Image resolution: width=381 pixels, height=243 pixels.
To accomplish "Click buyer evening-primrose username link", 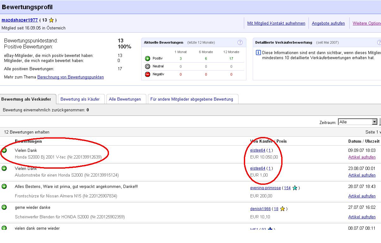I will coord(265,188).
